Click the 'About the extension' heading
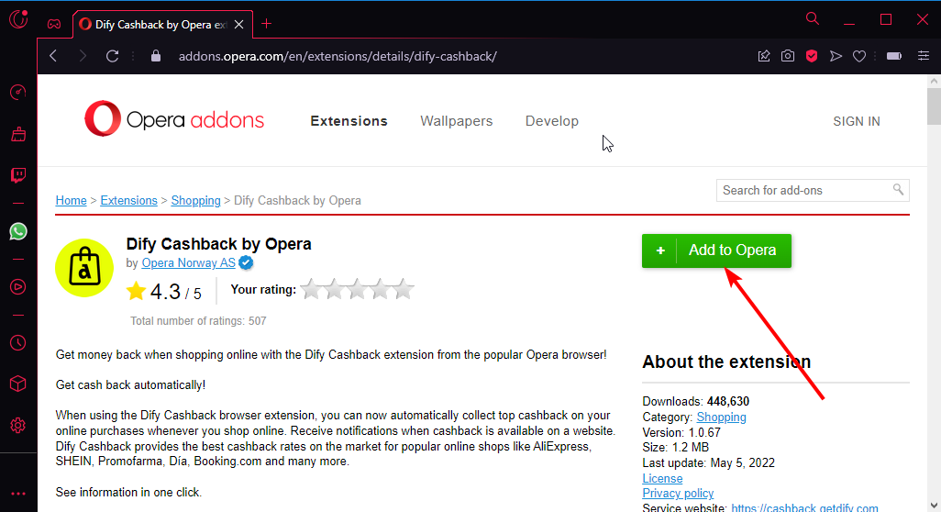The height and width of the screenshot is (512, 941). [726, 362]
